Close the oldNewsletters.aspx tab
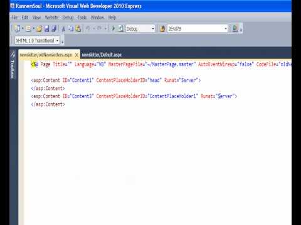 click(77, 55)
